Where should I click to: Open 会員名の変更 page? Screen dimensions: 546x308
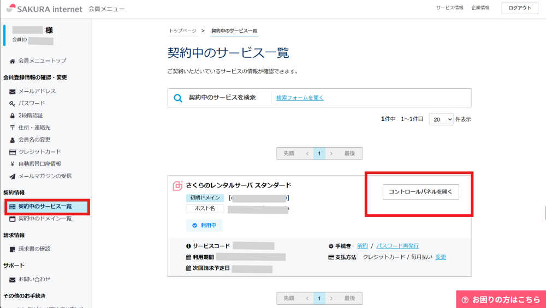[34, 140]
